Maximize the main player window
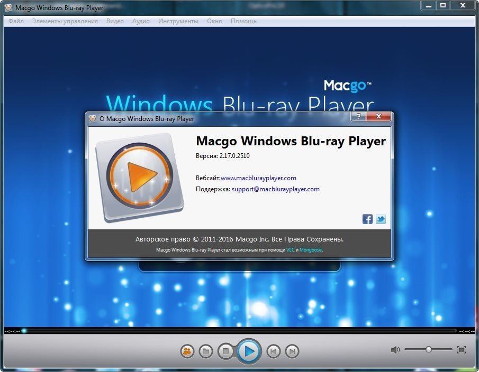Screen dimensions: 479x372 (443, 6)
